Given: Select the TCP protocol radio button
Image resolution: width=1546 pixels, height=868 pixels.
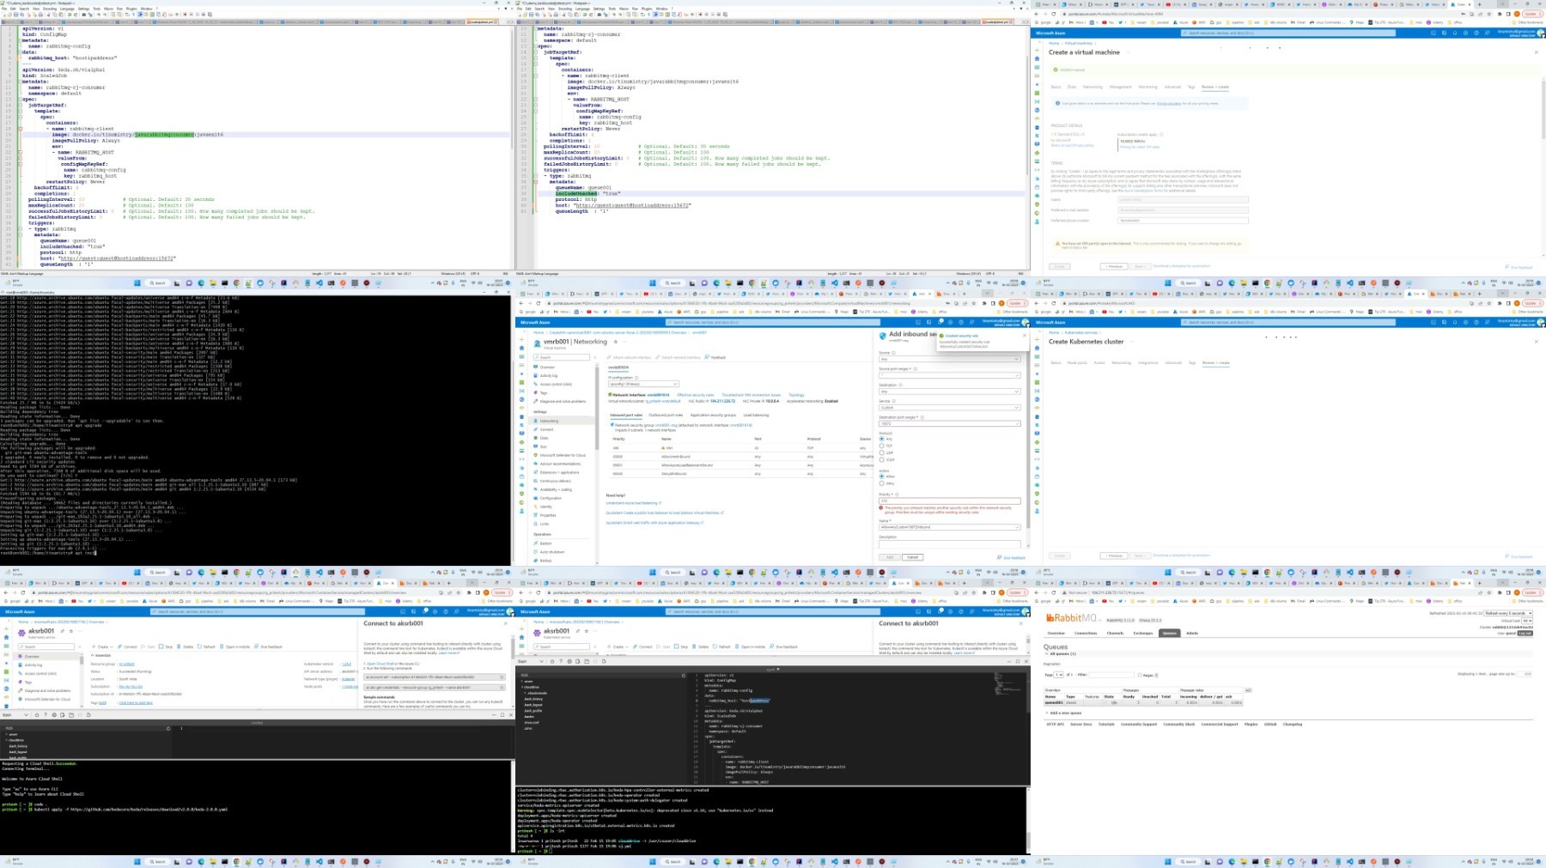Looking at the screenshot, I should (881, 446).
